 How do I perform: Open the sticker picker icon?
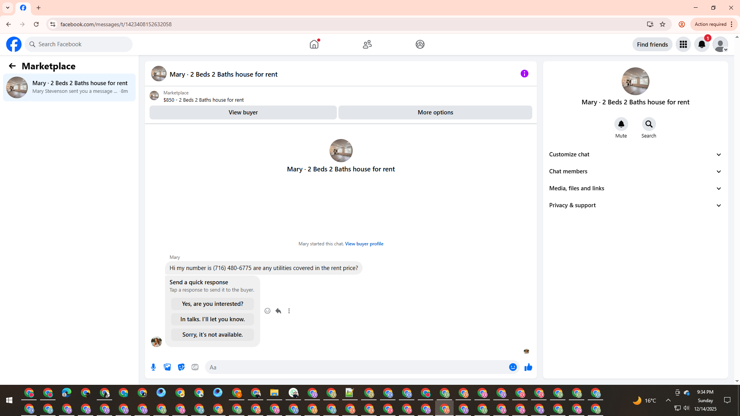coord(181,367)
